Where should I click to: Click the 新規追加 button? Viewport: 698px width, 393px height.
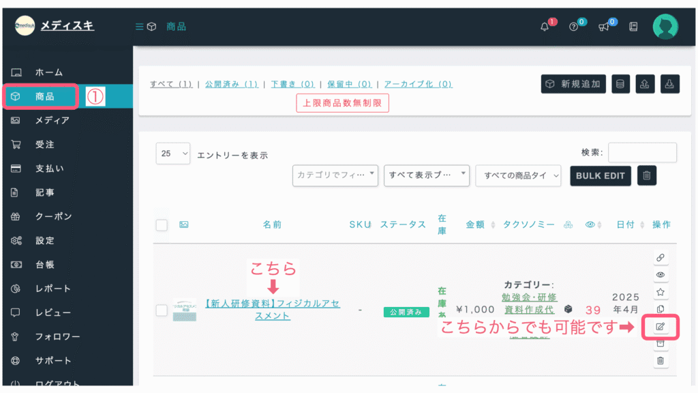point(573,84)
